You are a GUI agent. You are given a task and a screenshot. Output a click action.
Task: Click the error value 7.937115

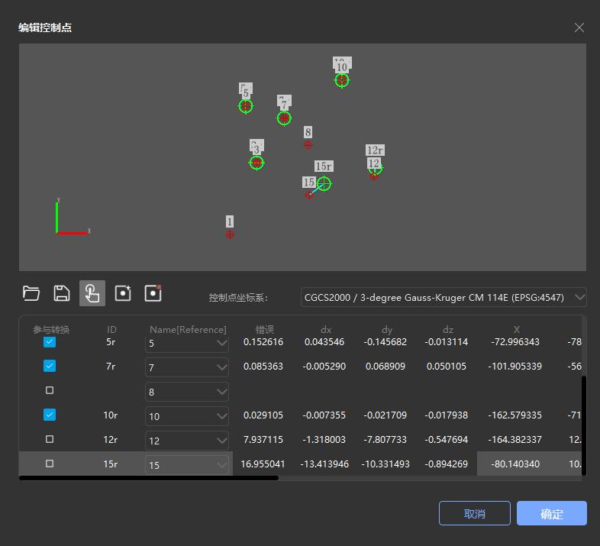(x=263, y=440)
